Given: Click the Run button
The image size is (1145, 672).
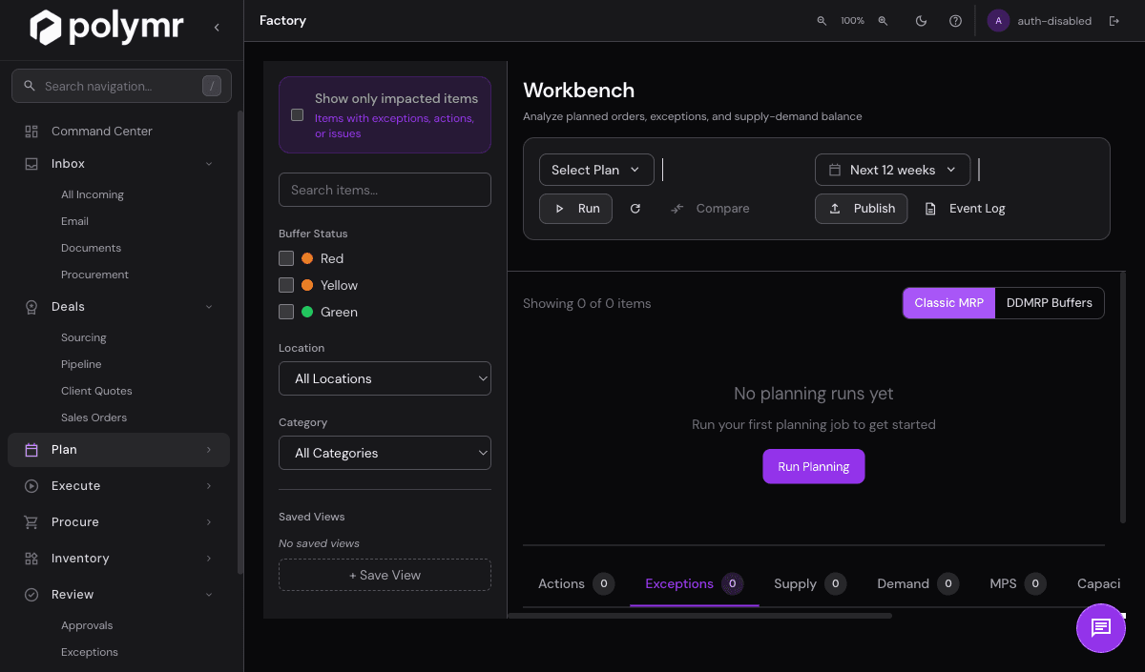Looking at the screenshot, I should tap(575, 209).
